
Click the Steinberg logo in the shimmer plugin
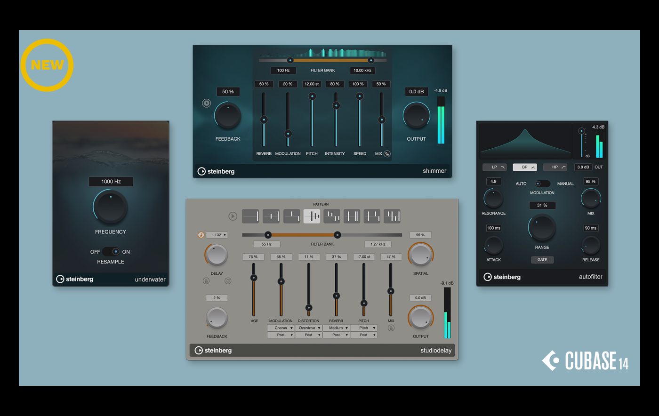point(216,171)
